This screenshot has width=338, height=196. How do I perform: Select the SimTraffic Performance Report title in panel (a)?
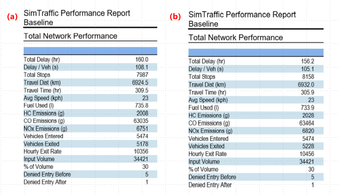77,13
